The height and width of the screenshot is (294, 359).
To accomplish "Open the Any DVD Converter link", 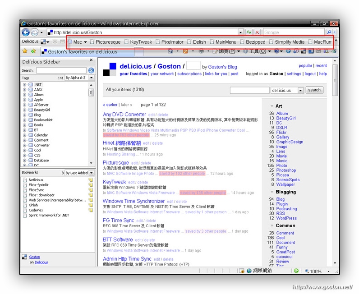I will (124, 114).
